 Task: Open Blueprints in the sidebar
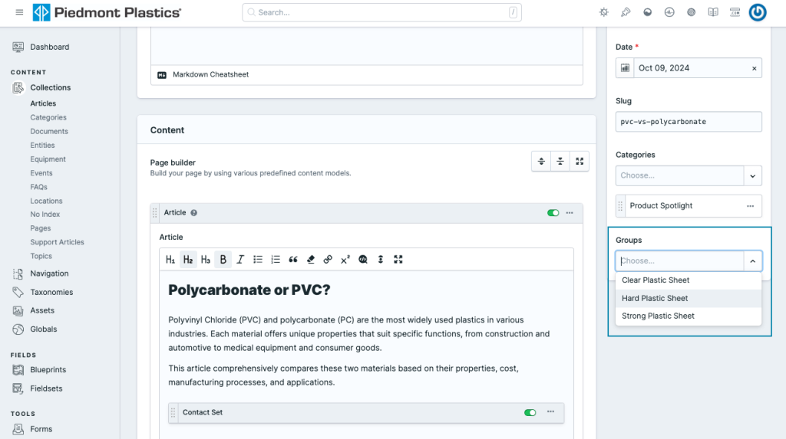[x=48, y=370]
